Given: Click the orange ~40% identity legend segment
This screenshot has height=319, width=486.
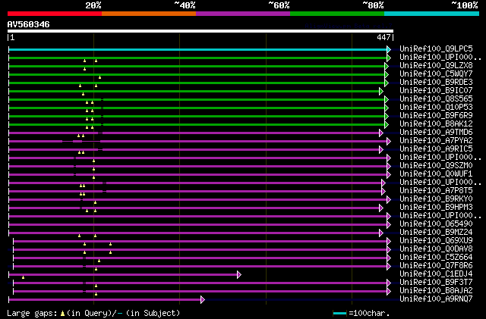Looking at the screenshot, I should (x=149, y=14).
